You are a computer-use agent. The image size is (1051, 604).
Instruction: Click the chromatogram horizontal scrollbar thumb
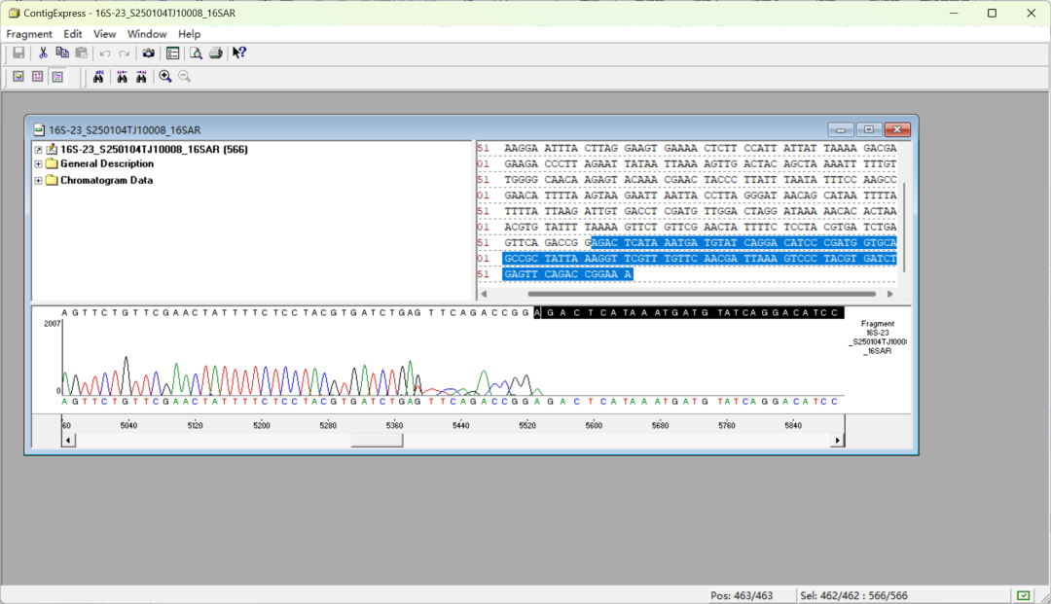(377, 440)
